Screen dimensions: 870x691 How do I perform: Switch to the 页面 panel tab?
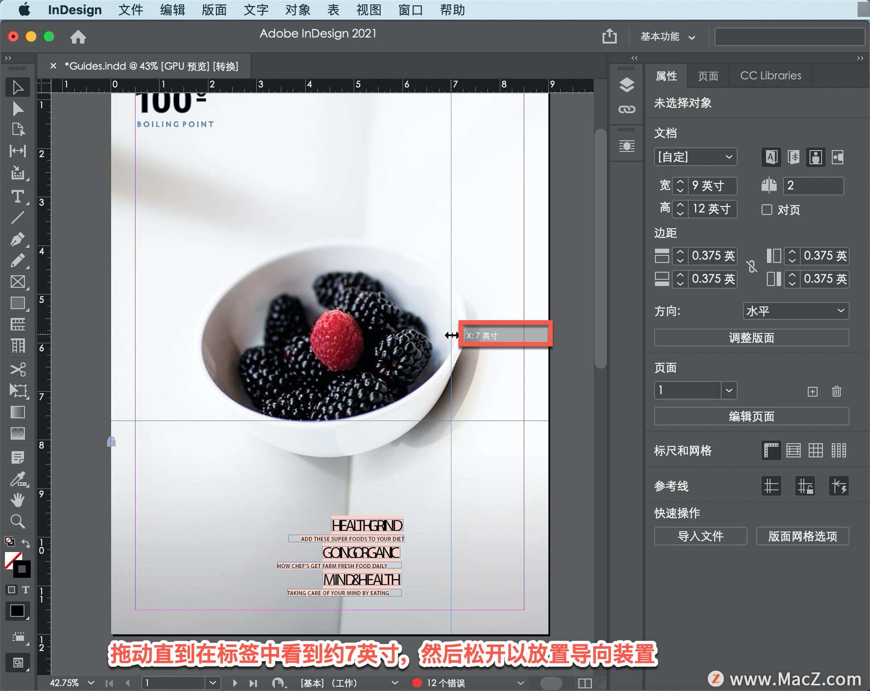[708, 76]
